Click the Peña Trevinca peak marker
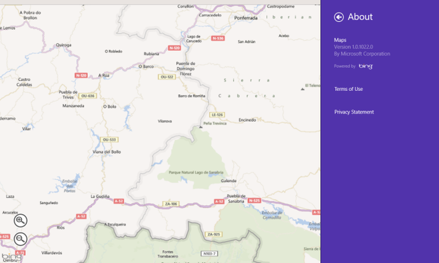439x263 pixels. (201, 127)
